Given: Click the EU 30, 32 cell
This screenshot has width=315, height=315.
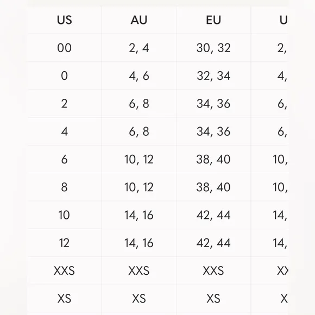Looking at the screenshot, I should 213,48.
